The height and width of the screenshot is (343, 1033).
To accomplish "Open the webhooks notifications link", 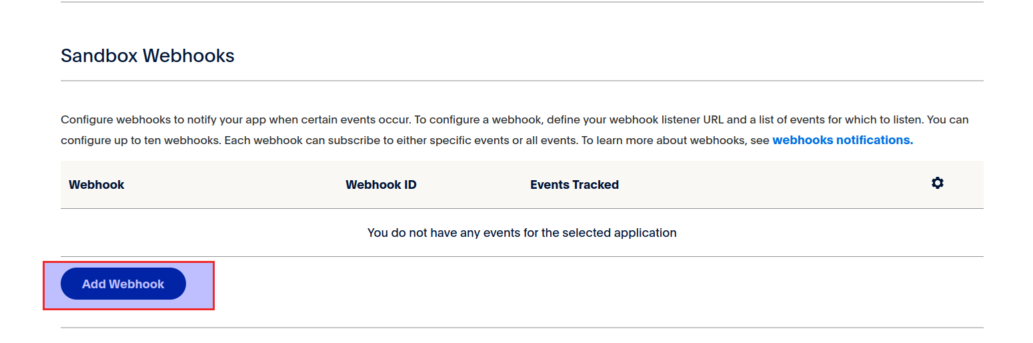I will point(842,140).
